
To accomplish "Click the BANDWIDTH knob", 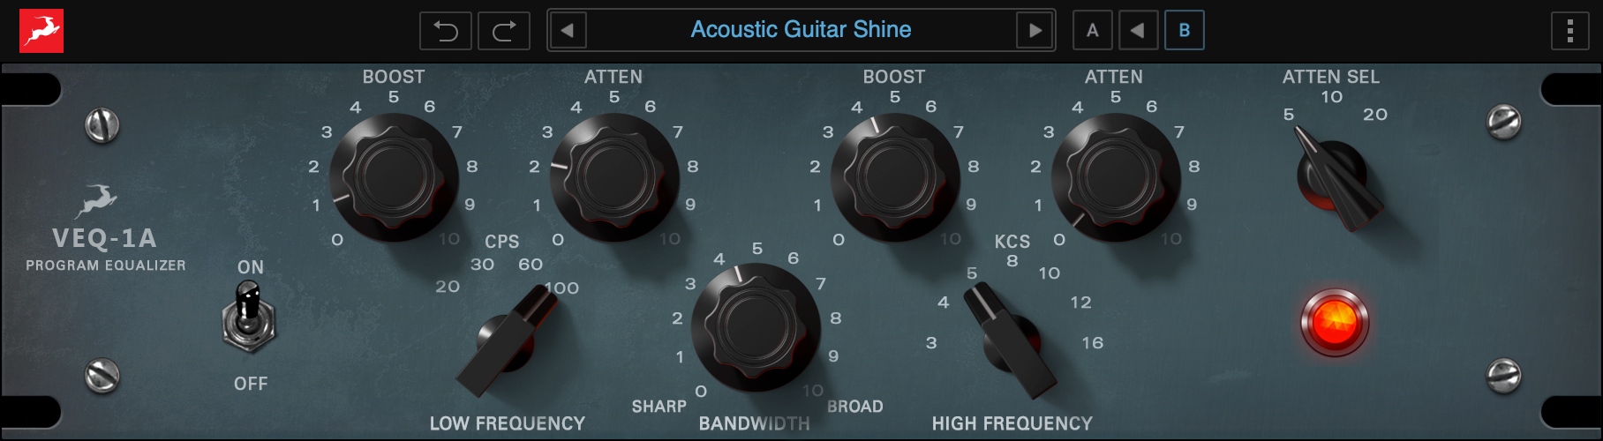I will [756, 327].
